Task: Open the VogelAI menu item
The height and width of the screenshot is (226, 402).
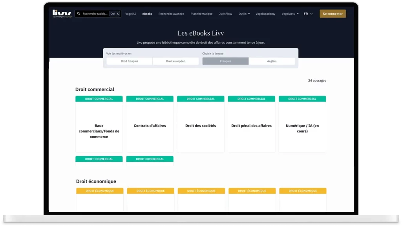Action: click(x=130, y=14)
